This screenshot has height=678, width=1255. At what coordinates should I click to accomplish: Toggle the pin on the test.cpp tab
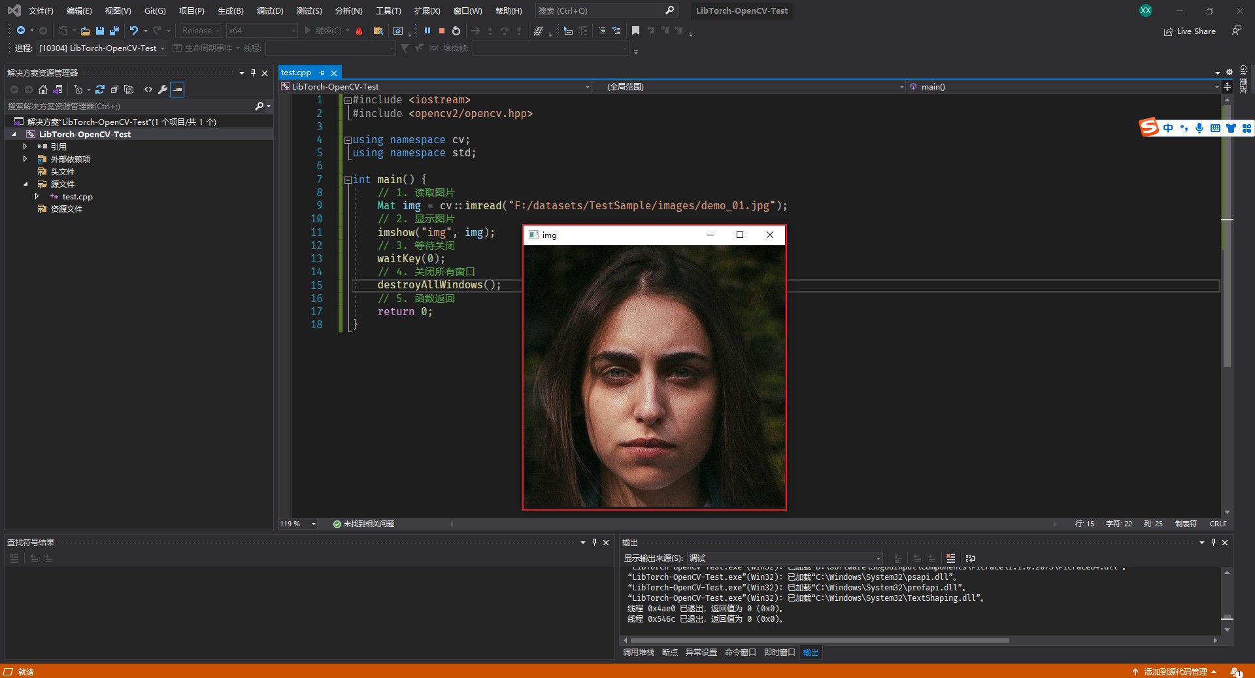click(322, 73)
